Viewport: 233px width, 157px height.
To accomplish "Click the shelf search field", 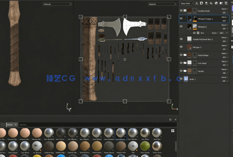I will 97,125.
